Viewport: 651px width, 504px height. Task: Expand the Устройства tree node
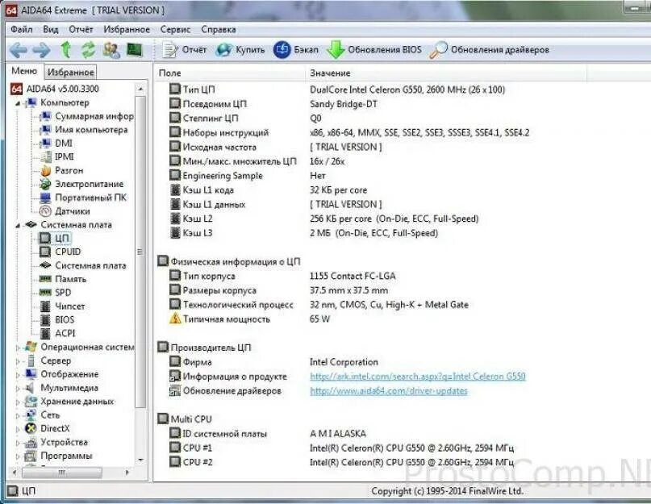coord(18,443)
